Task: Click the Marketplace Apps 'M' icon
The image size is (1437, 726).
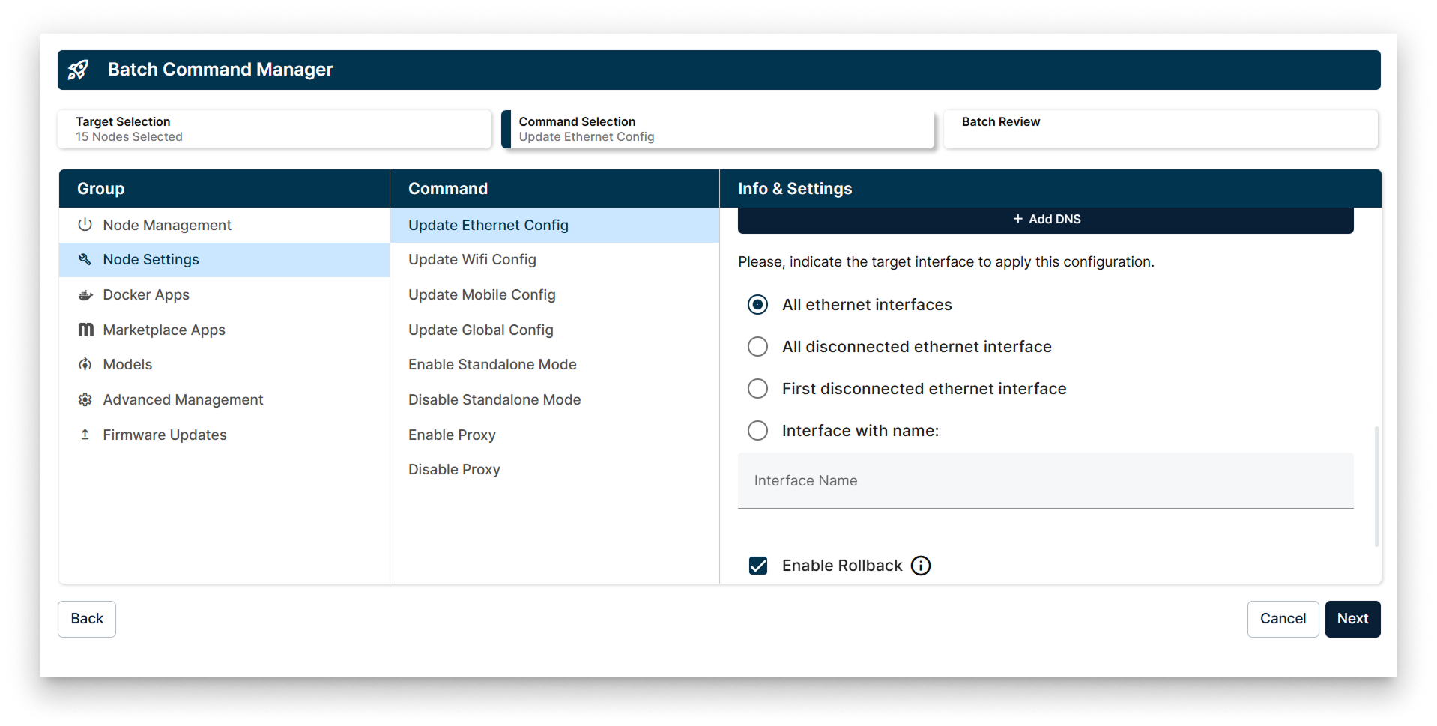Action: [x=85, y=330]
